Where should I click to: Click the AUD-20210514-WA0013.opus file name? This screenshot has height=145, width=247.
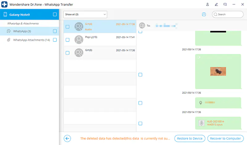click(216, 123)
